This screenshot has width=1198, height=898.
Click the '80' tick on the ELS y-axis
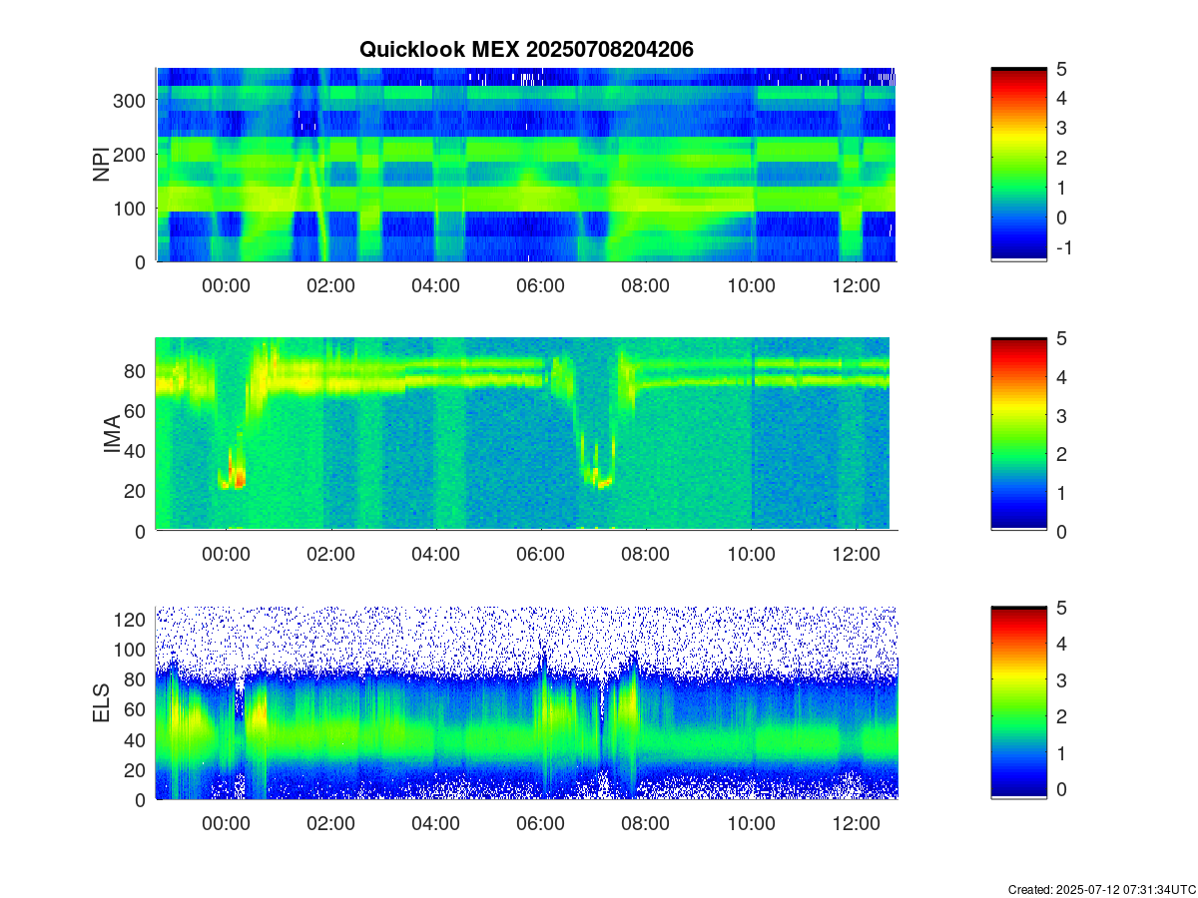click(137, 678)
